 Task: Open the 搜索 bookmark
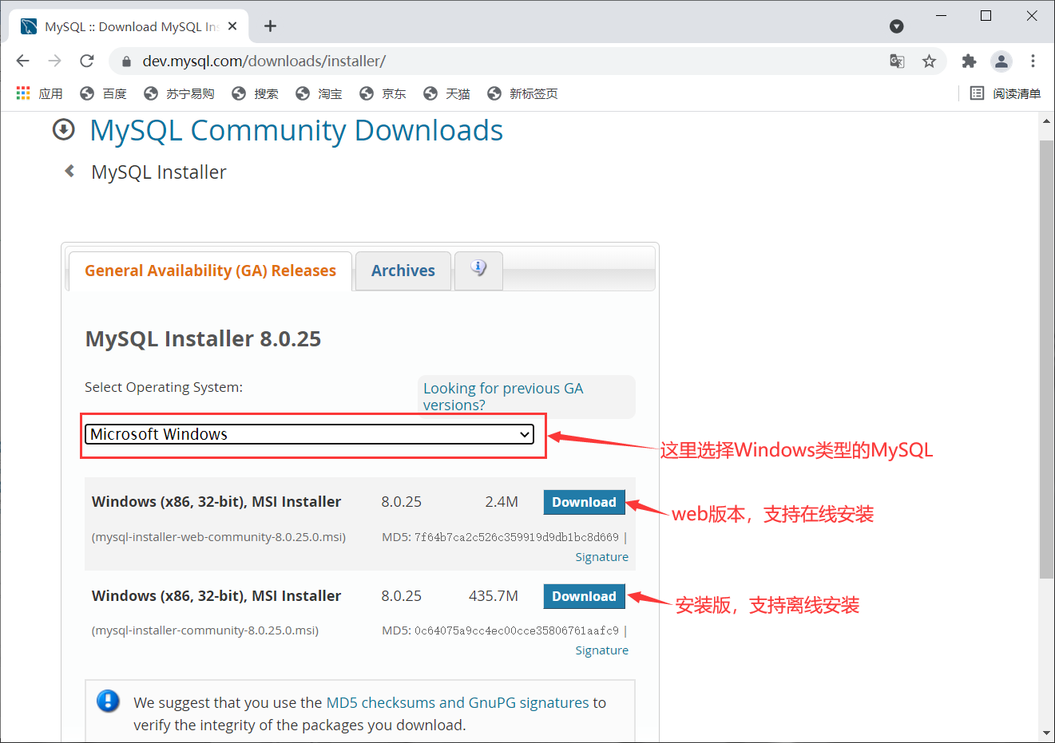click(x=255, y=93)
